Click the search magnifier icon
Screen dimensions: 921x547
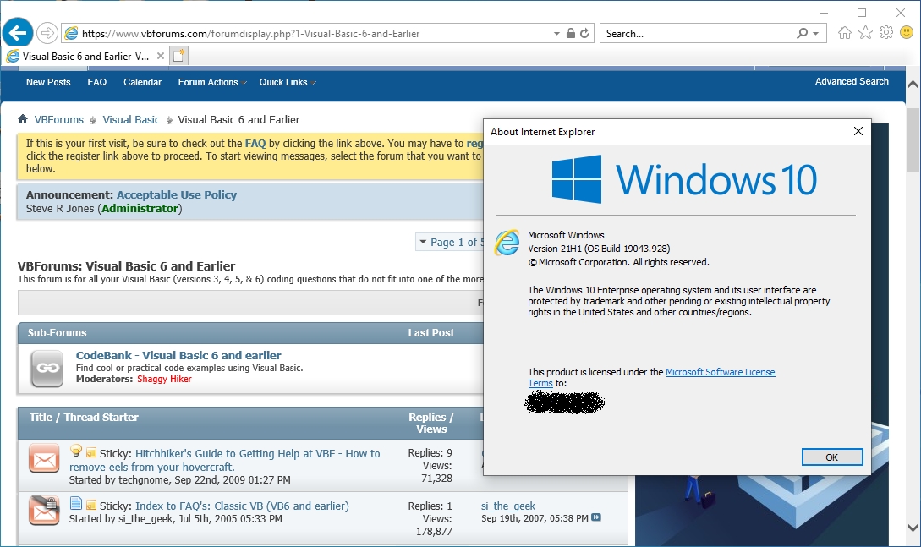pyautogui.click(x=803, y=32)
